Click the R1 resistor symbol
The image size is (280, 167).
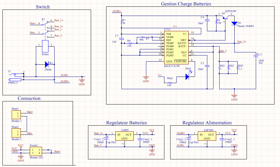[x=121, y=22]
